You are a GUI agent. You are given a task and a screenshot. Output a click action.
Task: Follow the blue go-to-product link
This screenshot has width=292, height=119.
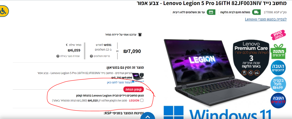pos(119,82)
